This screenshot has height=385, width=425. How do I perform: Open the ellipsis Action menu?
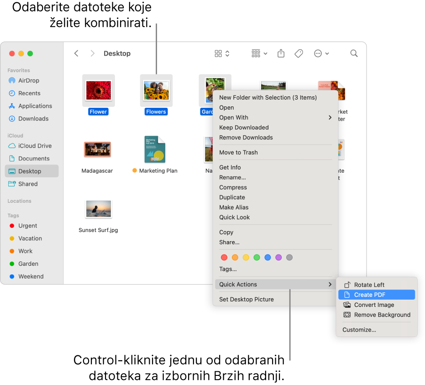[x=321, y=53]
